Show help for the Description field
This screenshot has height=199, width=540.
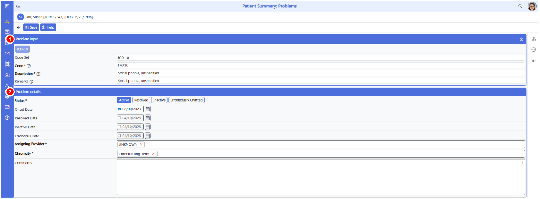[x=38, y=74]
